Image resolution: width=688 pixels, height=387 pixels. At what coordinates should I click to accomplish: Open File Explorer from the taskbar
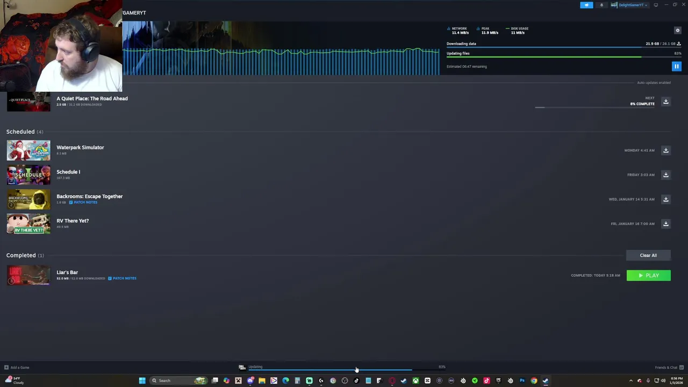tap(262, 381)
